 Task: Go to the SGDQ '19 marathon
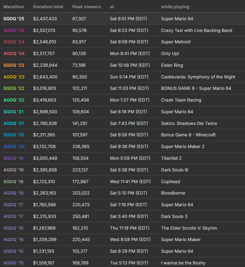coord(13,158)
